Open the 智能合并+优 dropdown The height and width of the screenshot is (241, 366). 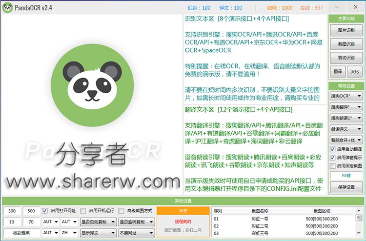(346, 140)
